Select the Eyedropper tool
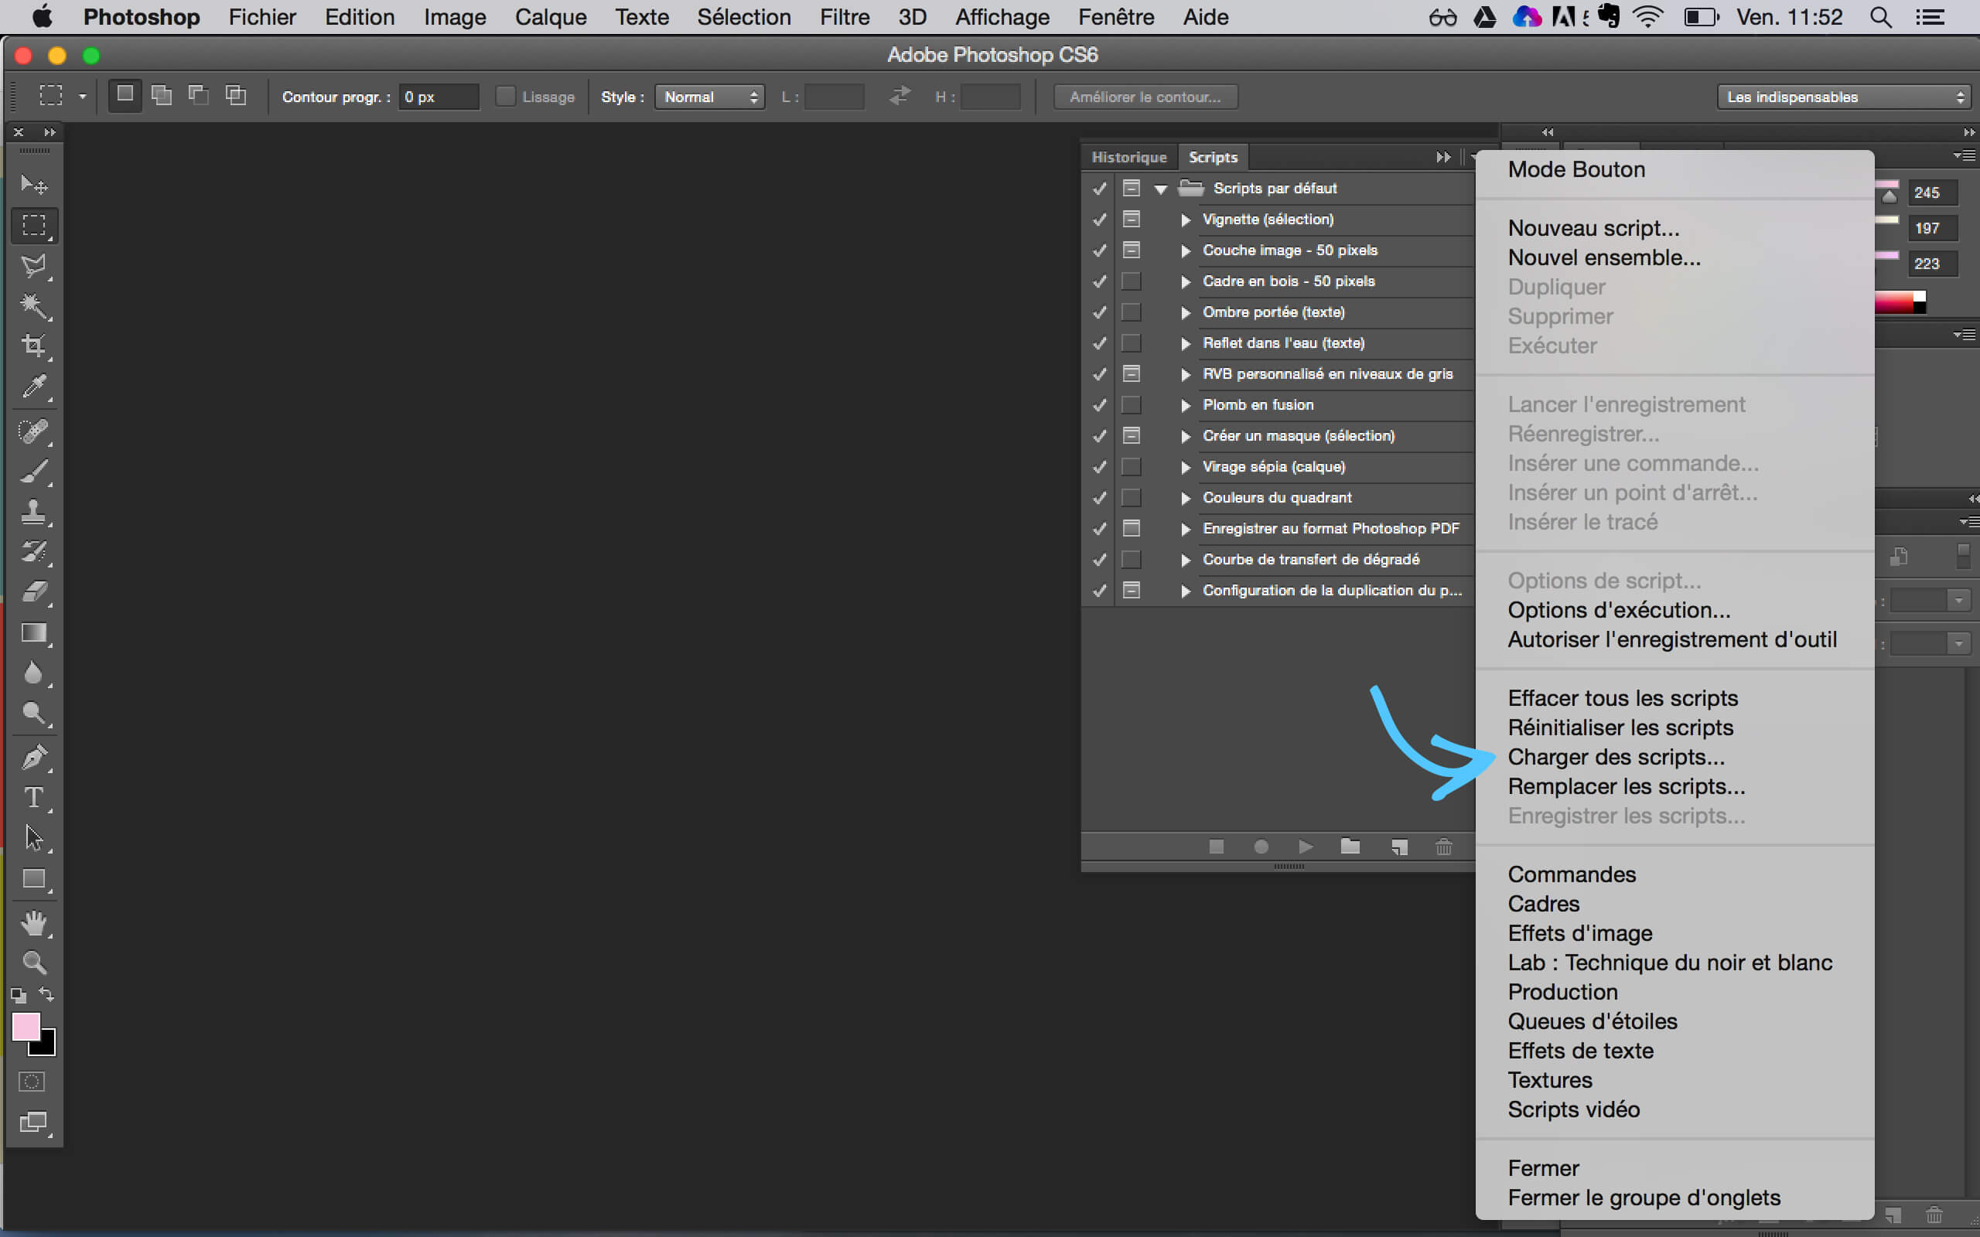The height and width of the screenshot is (1237, 1980). [x=34, y=387]
